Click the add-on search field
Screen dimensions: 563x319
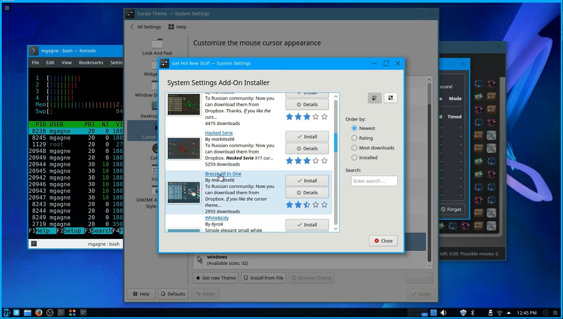click(374, 181)
